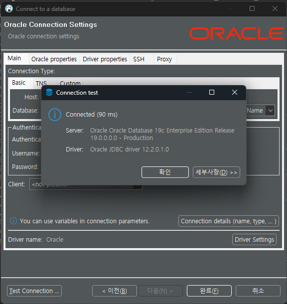Click the info icon next to variables hint

point(13,221)
